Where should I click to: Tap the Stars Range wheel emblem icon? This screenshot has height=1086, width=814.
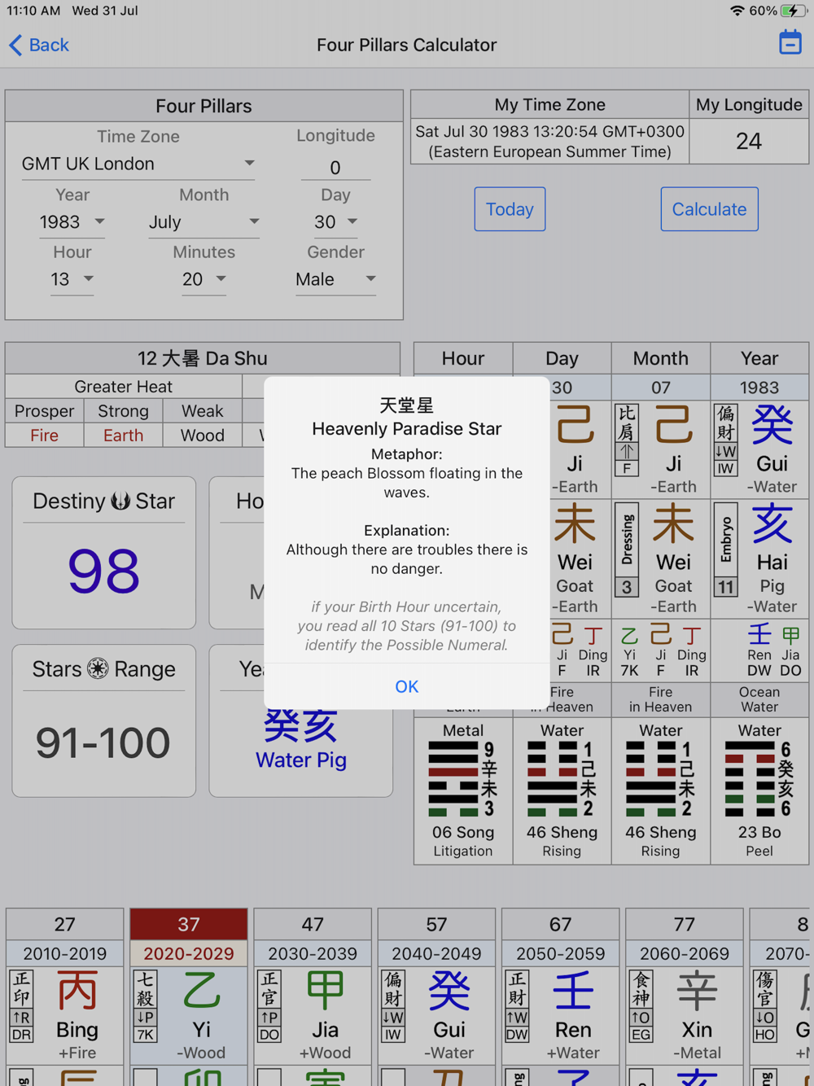98,669
